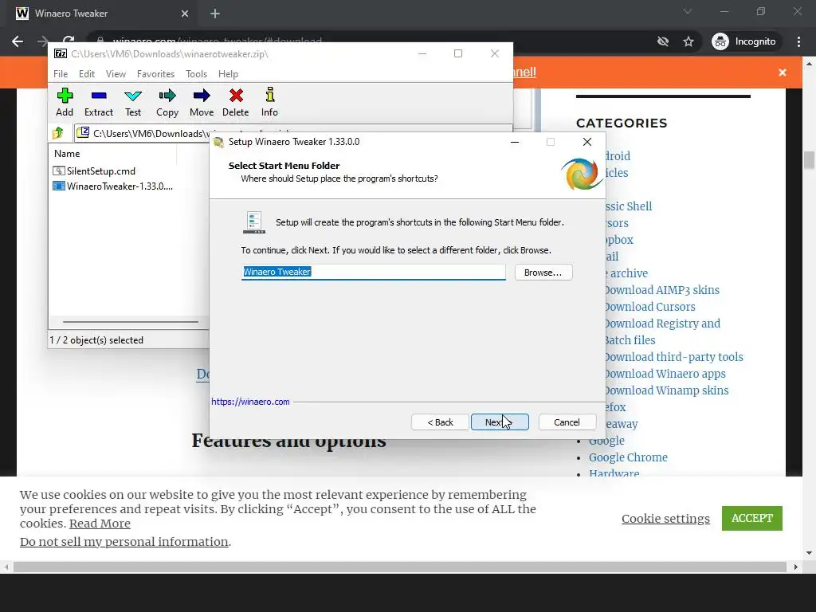Click the Delete icon in 7-Zip toolbar

[236, 103]
